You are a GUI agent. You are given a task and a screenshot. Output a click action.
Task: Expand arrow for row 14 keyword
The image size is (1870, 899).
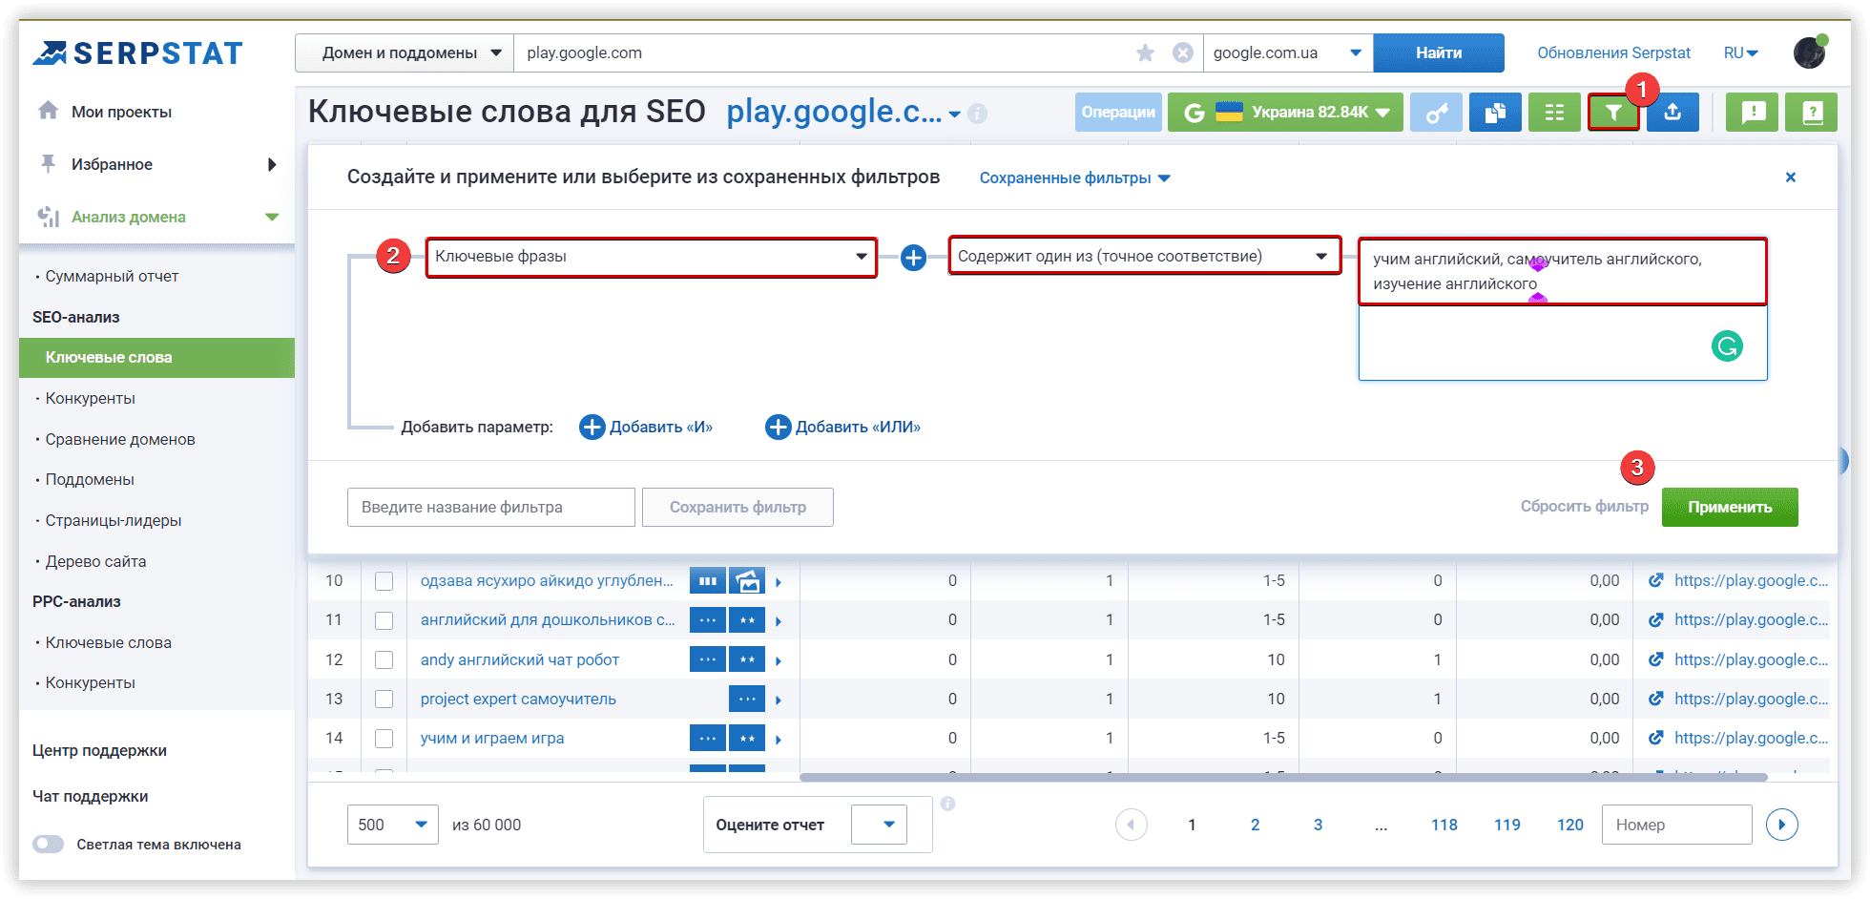(x=779, y=740)
